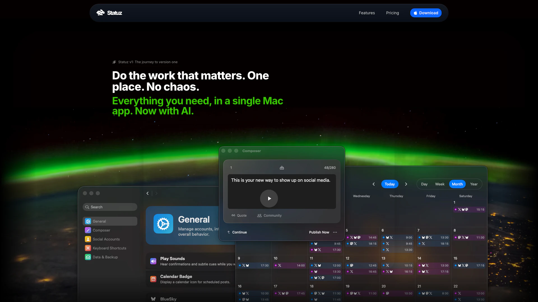Click the Statuz logo icon
The image size is (538, 302).
[x=100, y=13]
